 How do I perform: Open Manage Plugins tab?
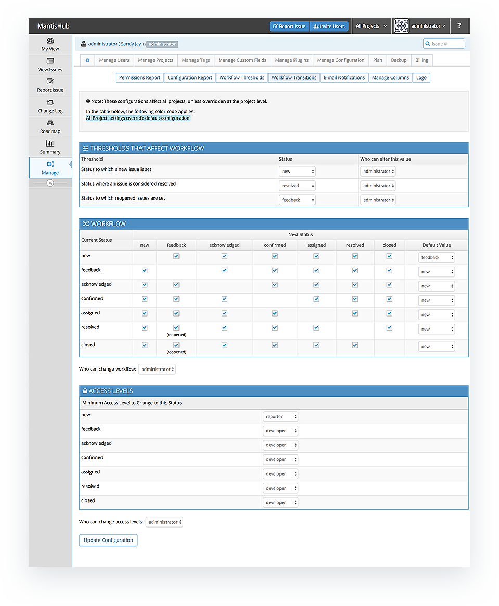[292, 60]
